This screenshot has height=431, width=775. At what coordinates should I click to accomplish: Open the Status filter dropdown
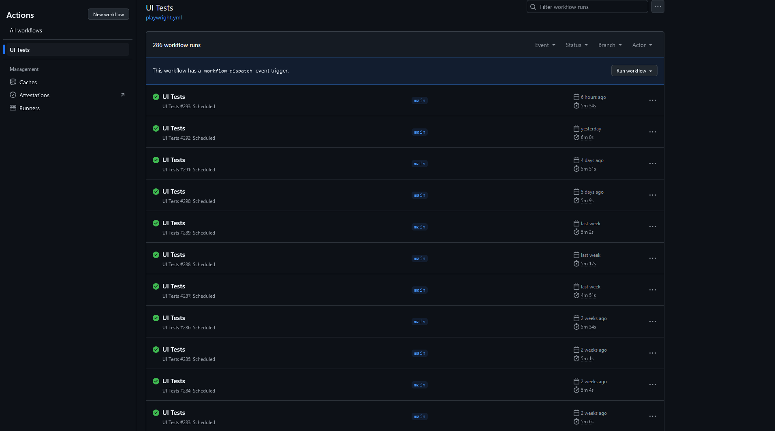pyautogui.click(x=576, y=45)
